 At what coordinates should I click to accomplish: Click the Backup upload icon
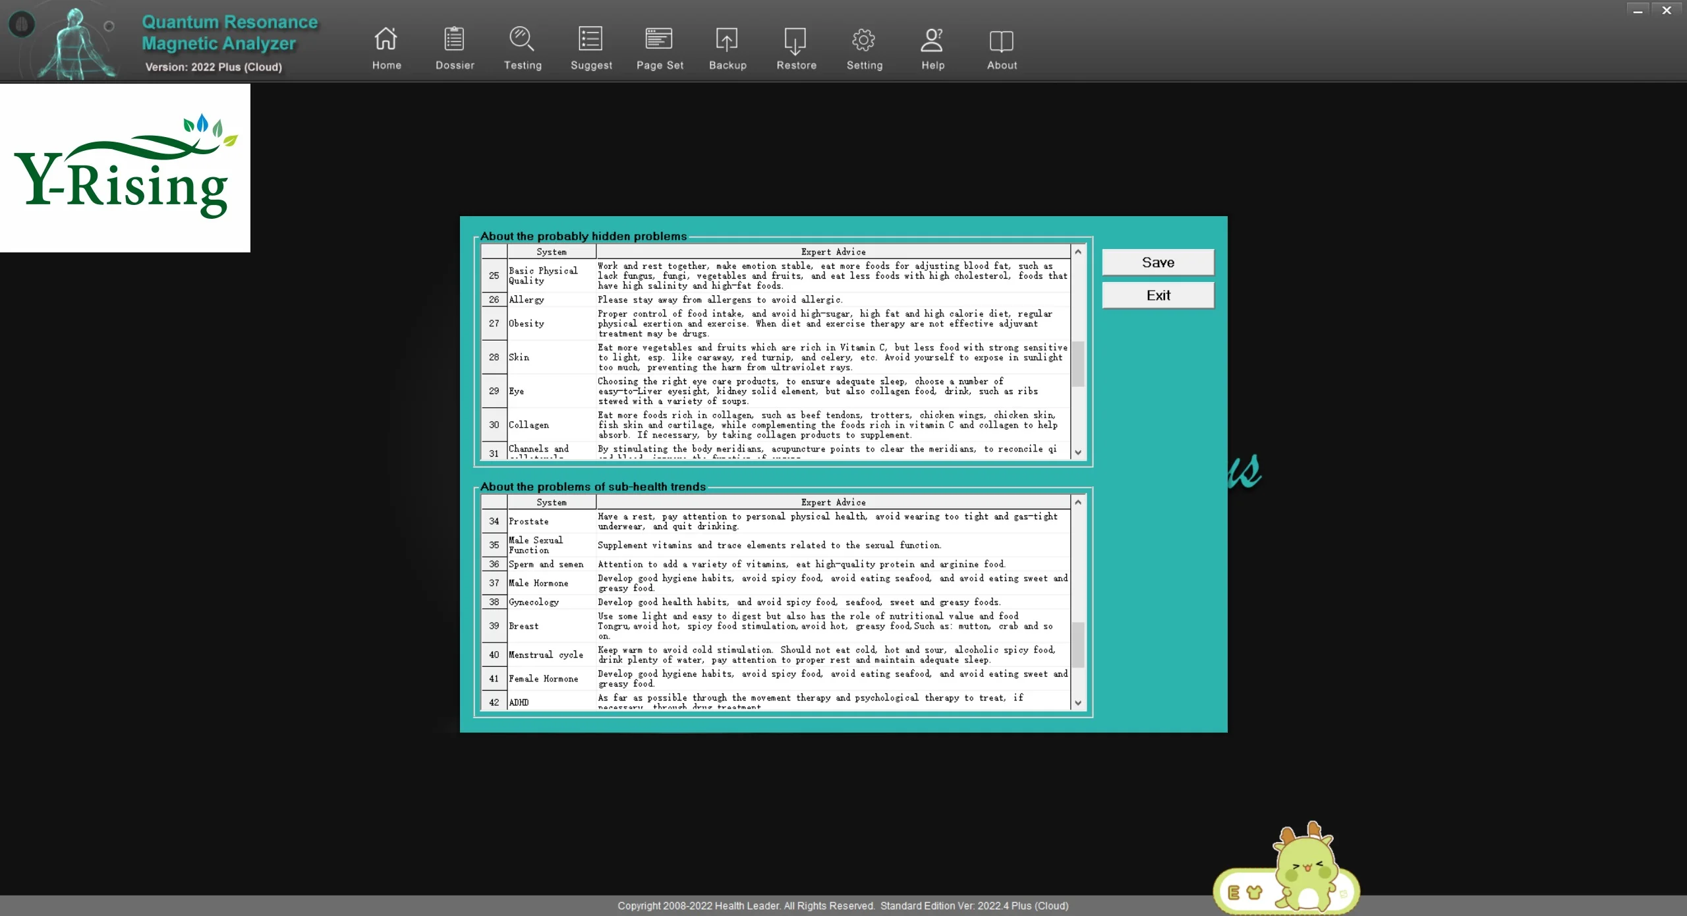[727, 40]
